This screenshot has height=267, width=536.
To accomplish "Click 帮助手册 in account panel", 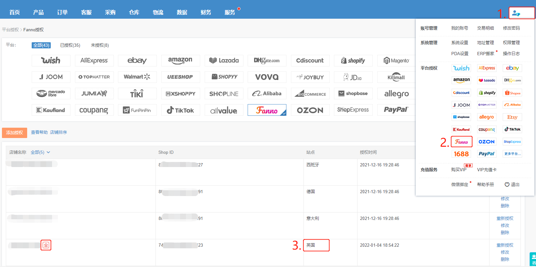I will (486, 184).
